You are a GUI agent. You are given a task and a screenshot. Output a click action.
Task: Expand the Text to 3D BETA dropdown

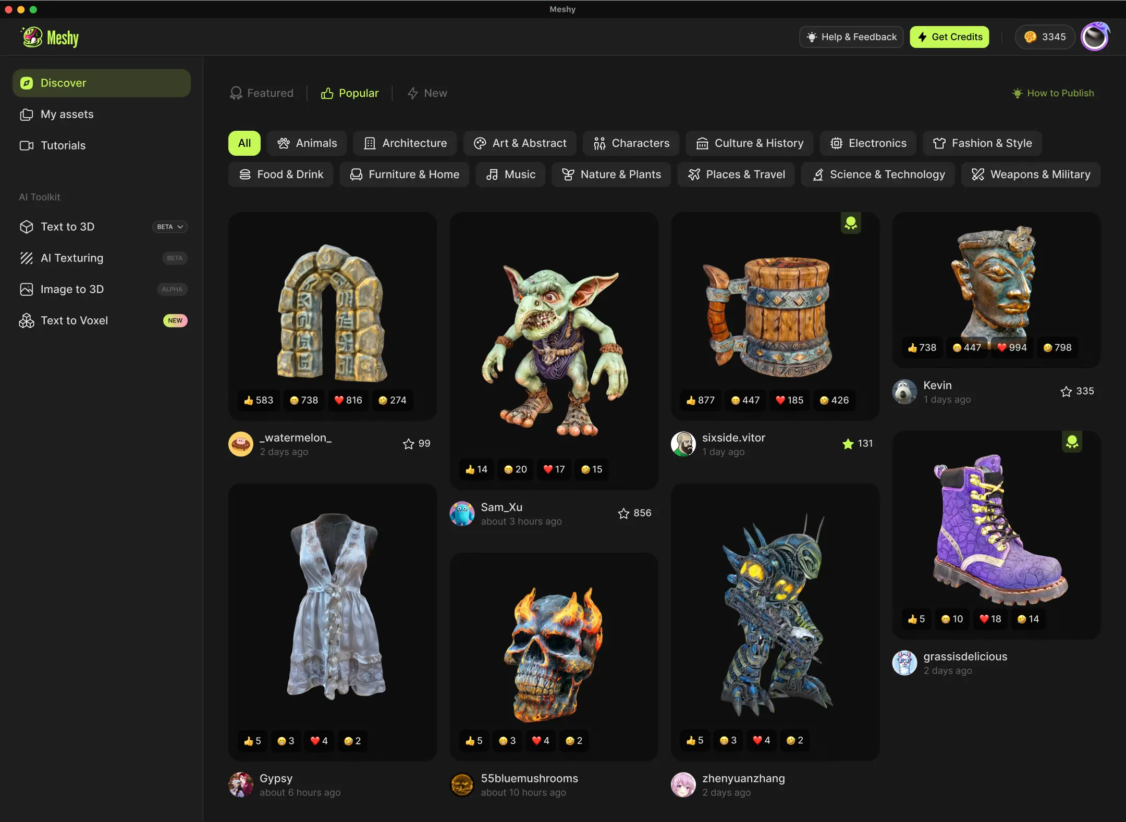point(170,227)
